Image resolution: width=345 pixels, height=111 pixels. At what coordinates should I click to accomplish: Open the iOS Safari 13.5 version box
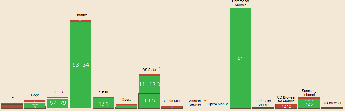pyautogui.click(x=149, y=101)
